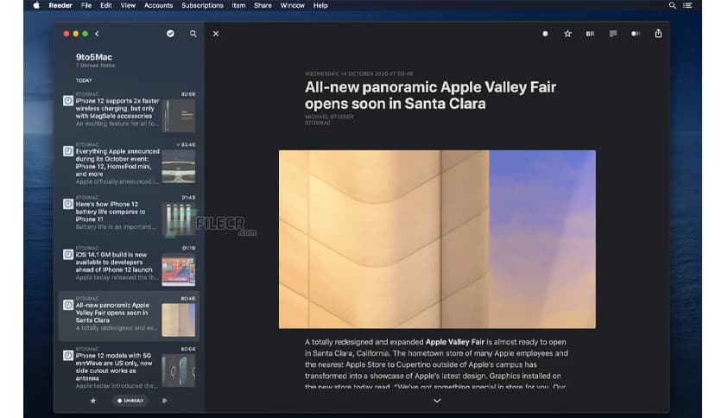Image resolution: width=722 pixels, height=418 pixels.
Task: Open Spotlight search in menu bar
Action: coord(672,5)
